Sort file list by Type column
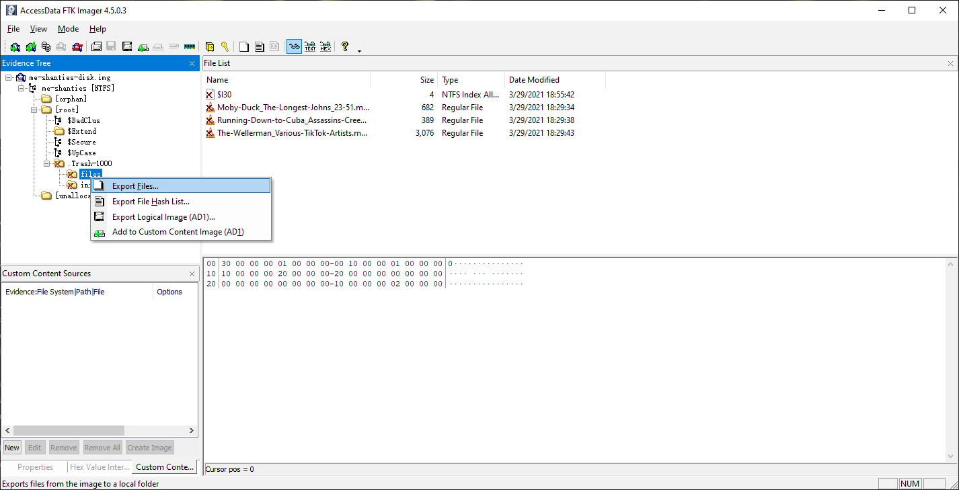 click(x=471, y=80)
